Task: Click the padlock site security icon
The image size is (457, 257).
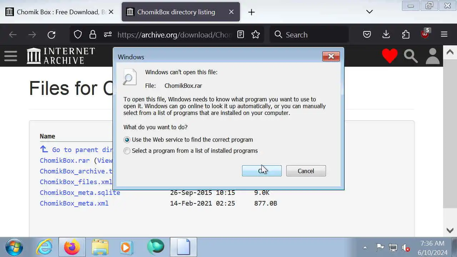Action: 93,35
